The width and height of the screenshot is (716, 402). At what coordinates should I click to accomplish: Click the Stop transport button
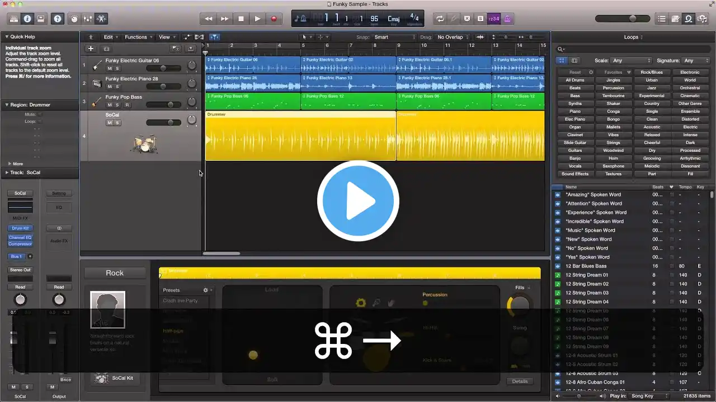(x=241, y=18)
